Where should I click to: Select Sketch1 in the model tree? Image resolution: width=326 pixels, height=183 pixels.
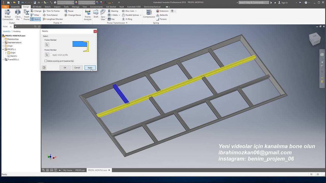[12, 56]
